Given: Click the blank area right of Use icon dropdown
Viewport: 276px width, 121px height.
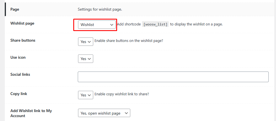Looking at the screenshot, I should tap(168, 59).
